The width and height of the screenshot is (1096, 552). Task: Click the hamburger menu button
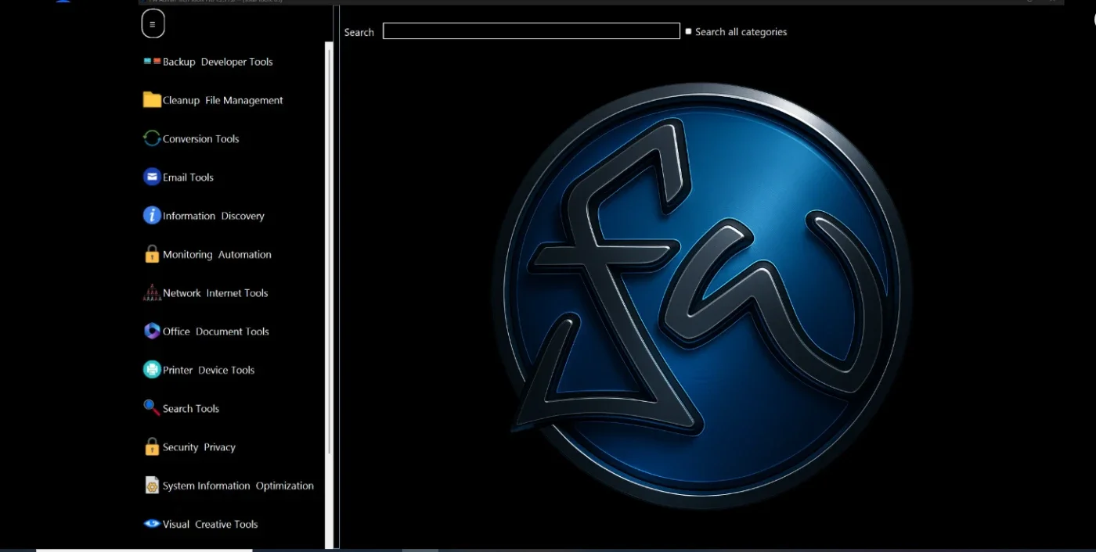click(x=153, y=24)
